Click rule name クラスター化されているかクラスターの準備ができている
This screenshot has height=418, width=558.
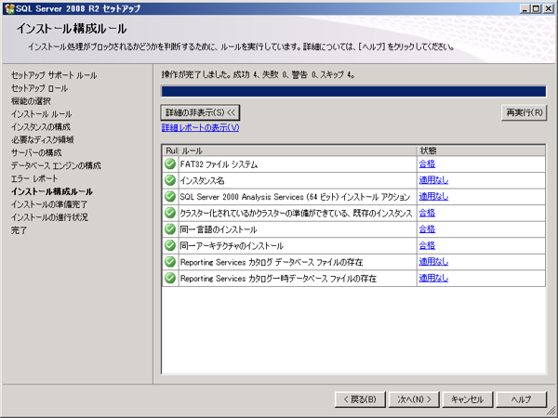coord(296,214)
